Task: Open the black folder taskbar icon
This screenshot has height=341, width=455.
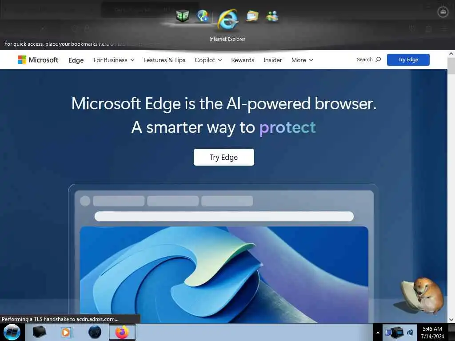Action: 39,332
